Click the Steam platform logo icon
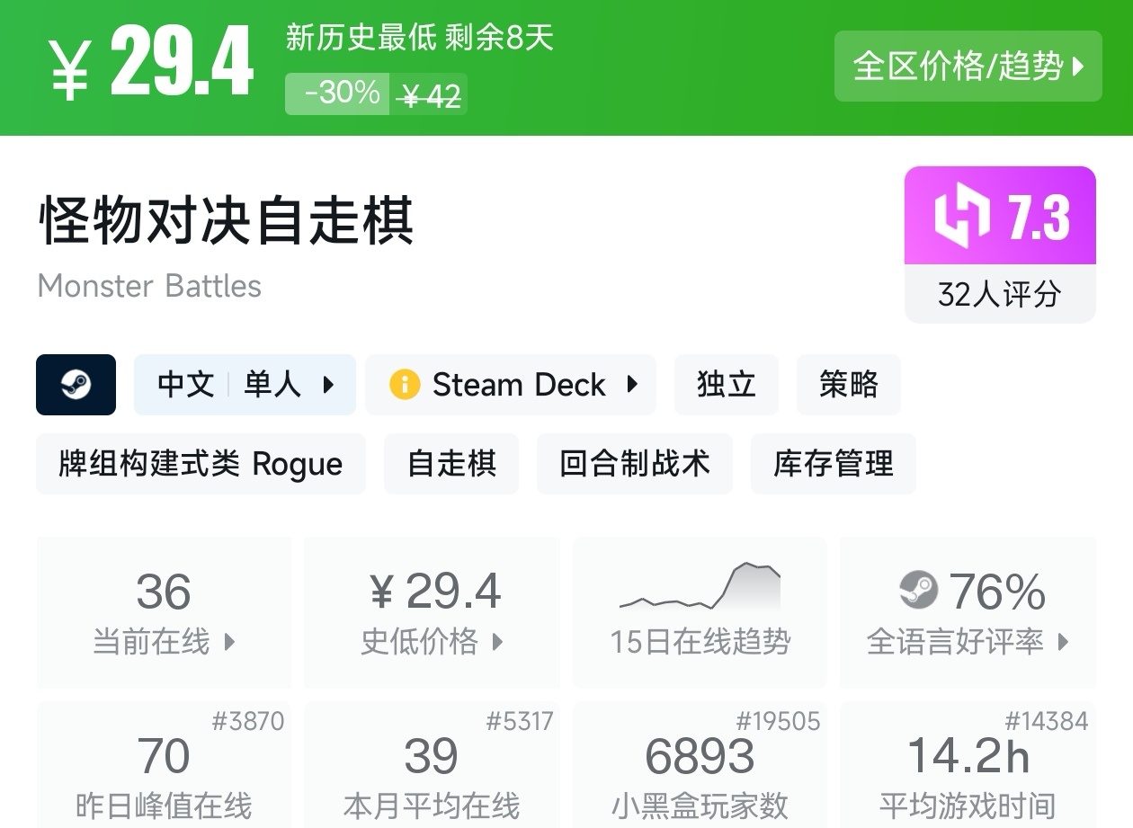 76,385
